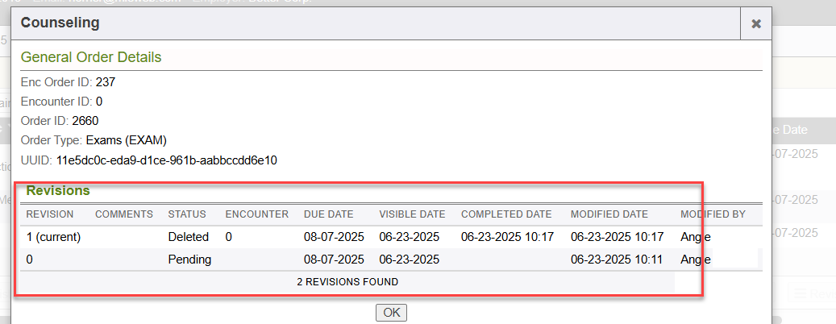Click the Due Date column header
Image resolution: width=836 pixels, height=324 pixels.
[328, 214]
